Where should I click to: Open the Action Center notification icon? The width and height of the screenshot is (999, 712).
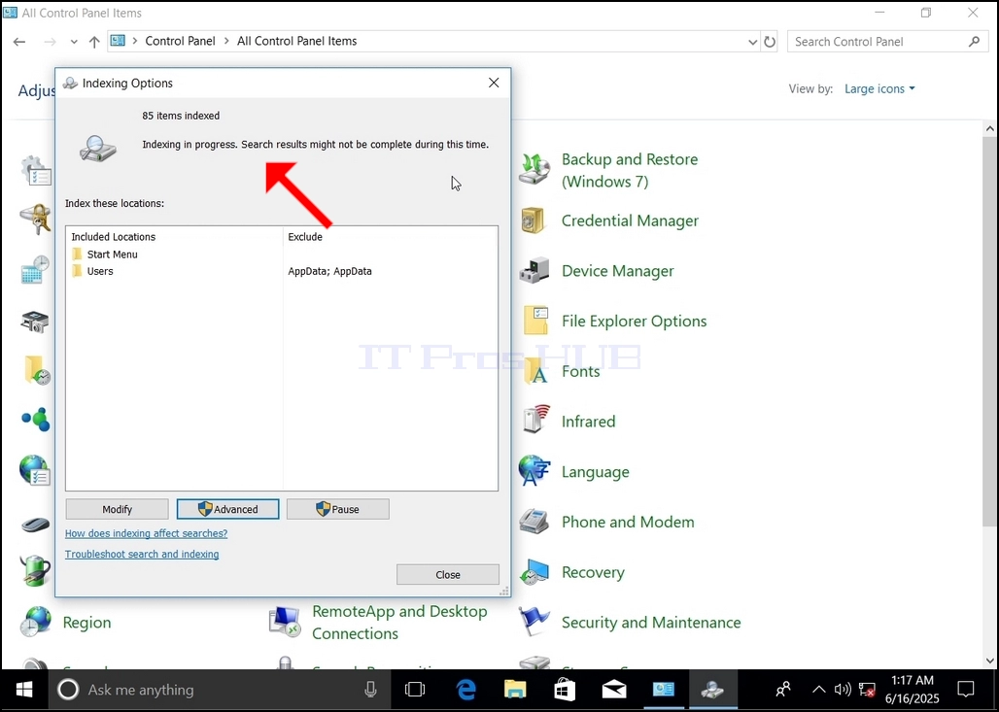(966, 690)
